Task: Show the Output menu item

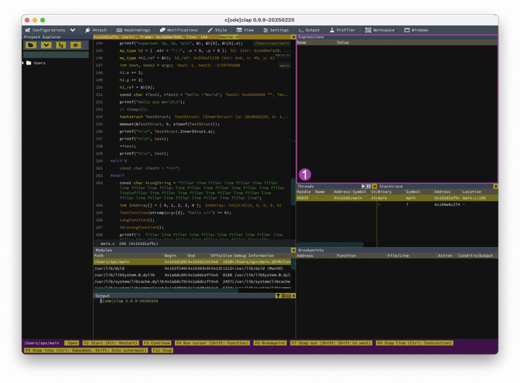Action: (x=309, y=30)
